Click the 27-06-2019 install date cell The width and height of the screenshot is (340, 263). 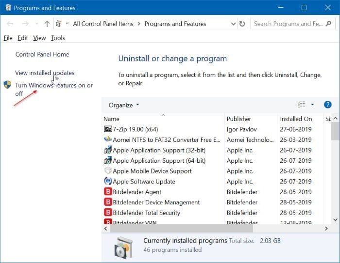296,129
